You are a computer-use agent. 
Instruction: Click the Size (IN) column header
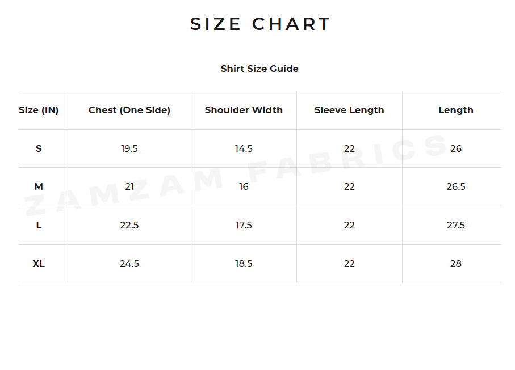tap(39, 110)
